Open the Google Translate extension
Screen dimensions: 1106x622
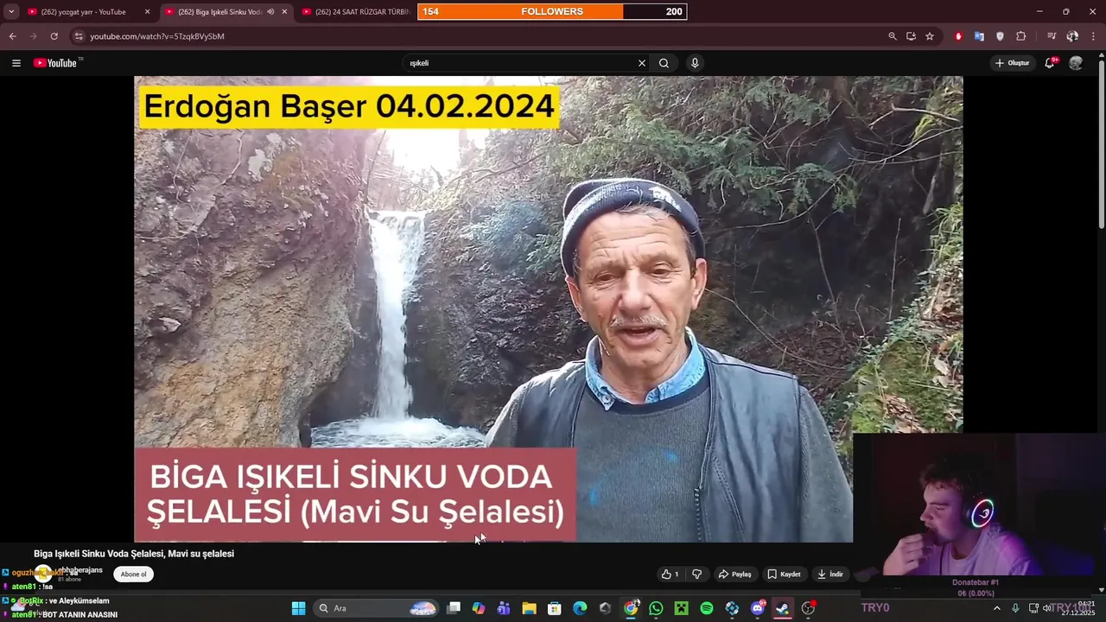point(979,36)
